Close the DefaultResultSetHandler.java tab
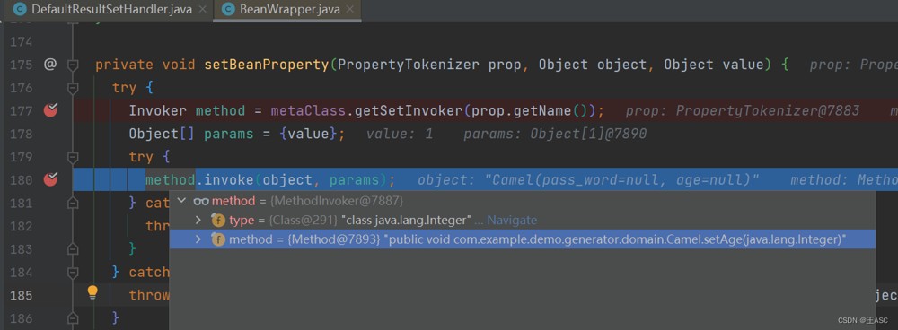The height and width of the screenshot is (330, 898). (x=203, y=10)
